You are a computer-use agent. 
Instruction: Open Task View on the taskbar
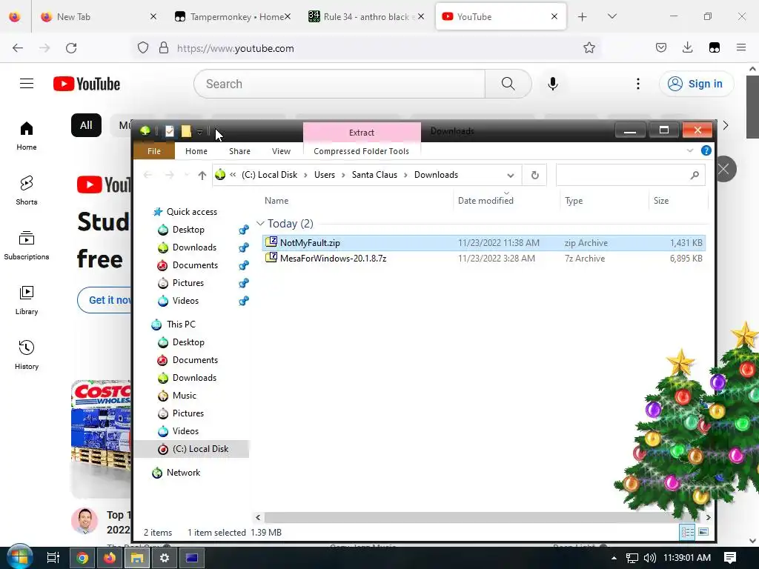tap(53, 558)
